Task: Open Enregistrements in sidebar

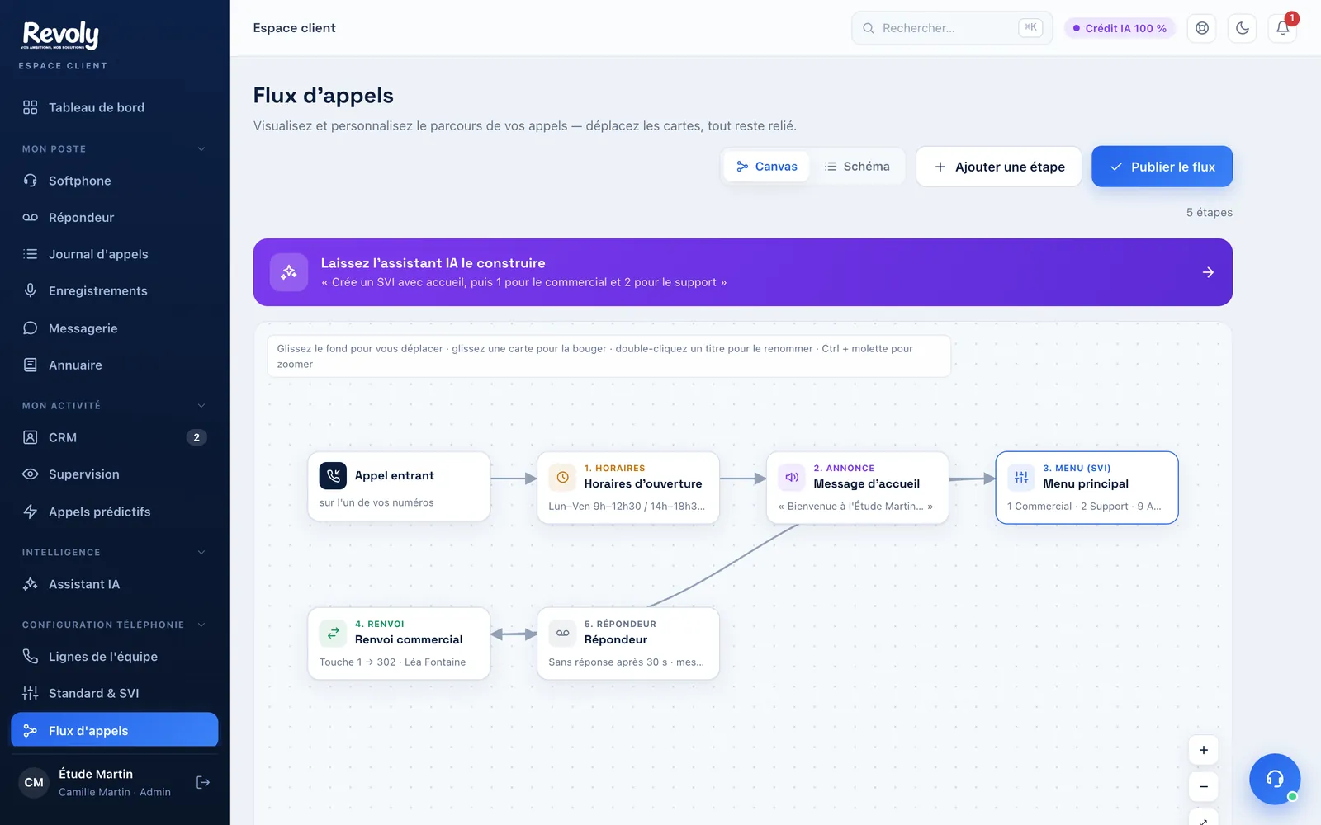Action: click(115, 290)
